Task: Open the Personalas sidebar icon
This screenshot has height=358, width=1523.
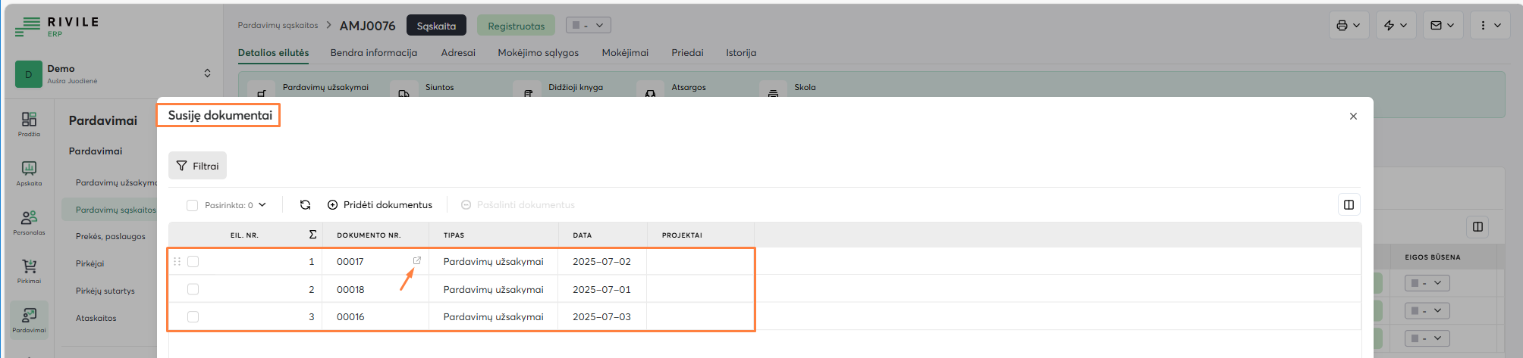Action: pos(29,222)
